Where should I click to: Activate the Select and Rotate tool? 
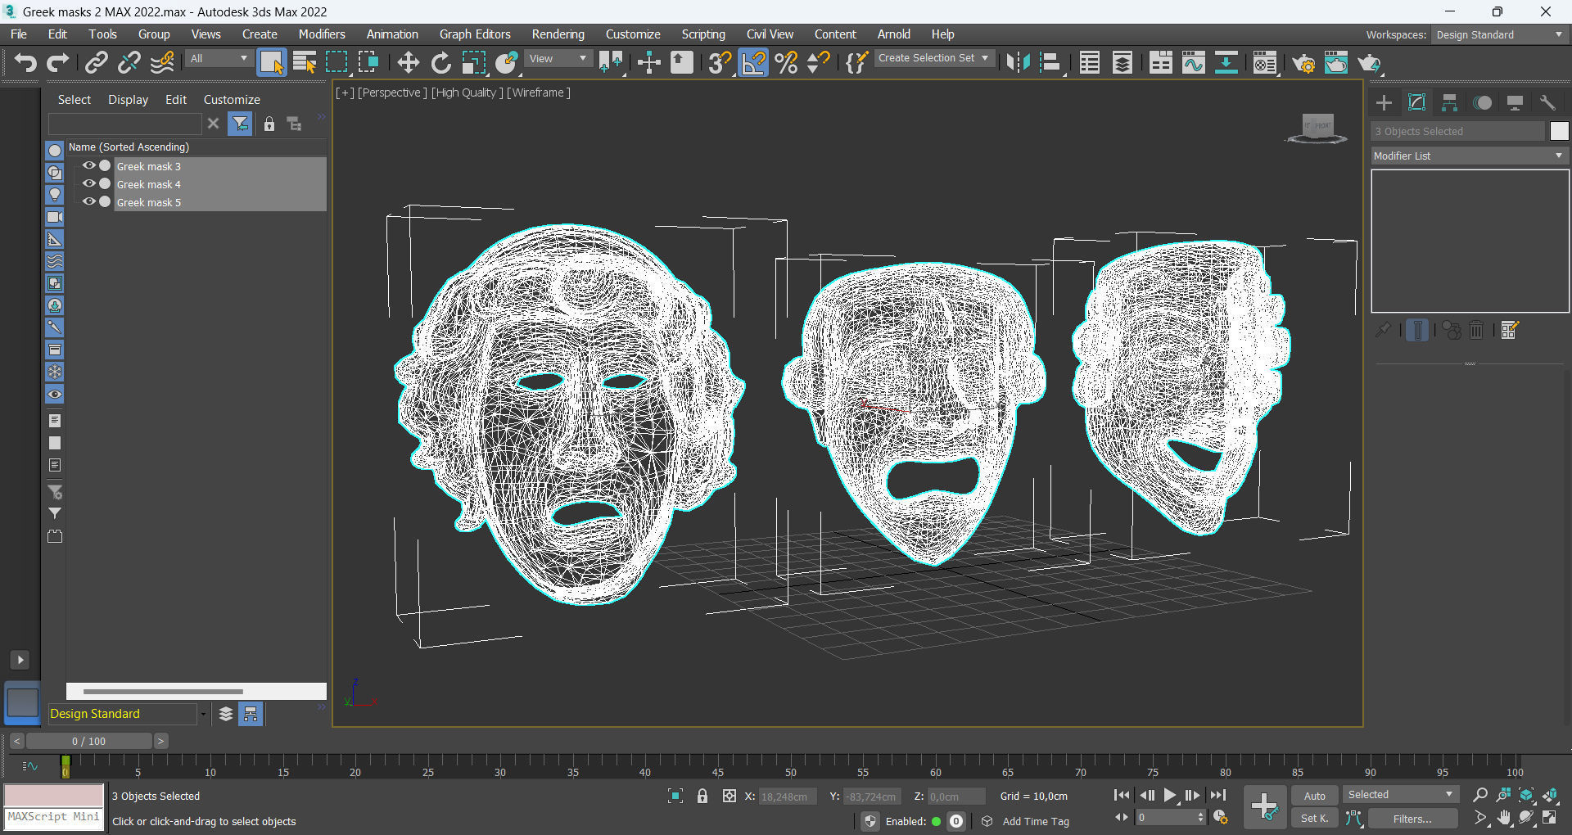(x=440, y=63)
